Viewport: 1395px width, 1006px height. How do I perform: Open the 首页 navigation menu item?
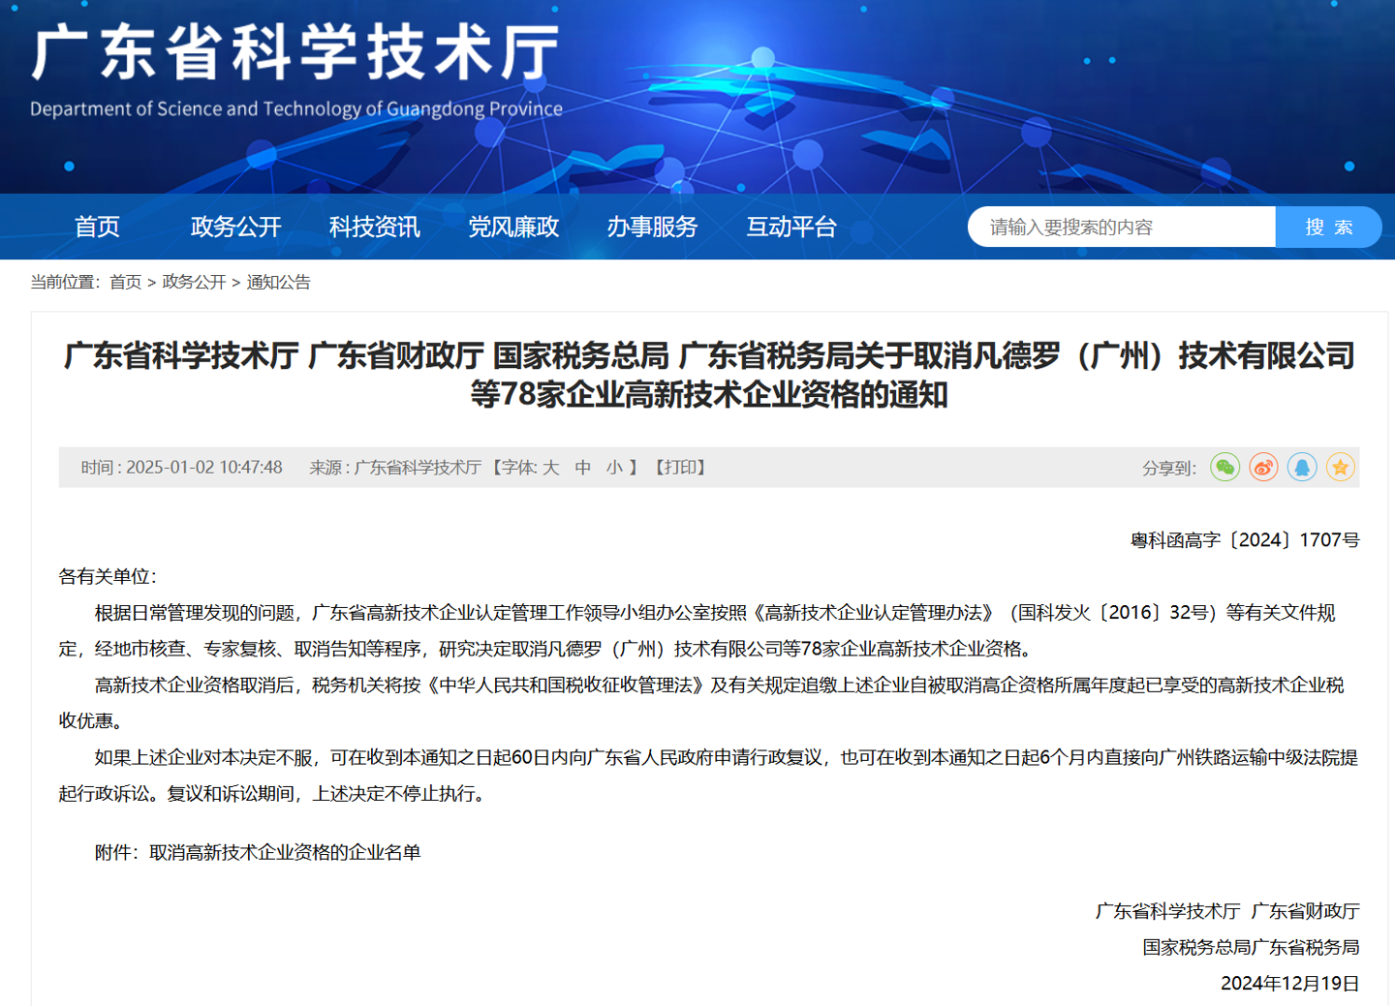pyautogui.click(x=97, y=227)
